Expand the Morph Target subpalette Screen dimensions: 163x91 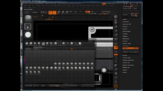(127, 43)
